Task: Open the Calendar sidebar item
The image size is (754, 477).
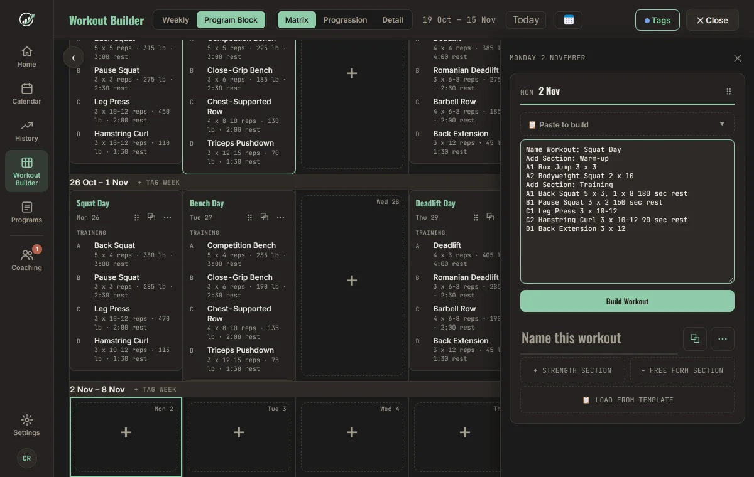Action: point(26,94)
